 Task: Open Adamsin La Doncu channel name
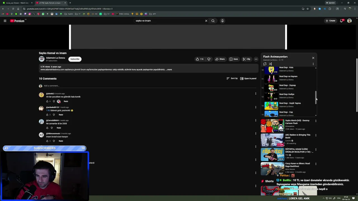coord(55,58)
